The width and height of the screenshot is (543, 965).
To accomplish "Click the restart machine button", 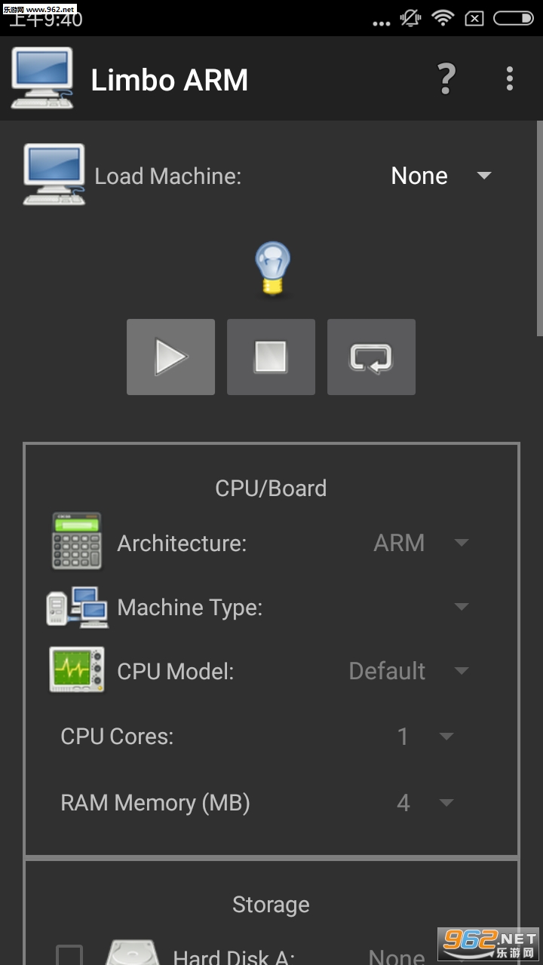I will click(371, 357).
